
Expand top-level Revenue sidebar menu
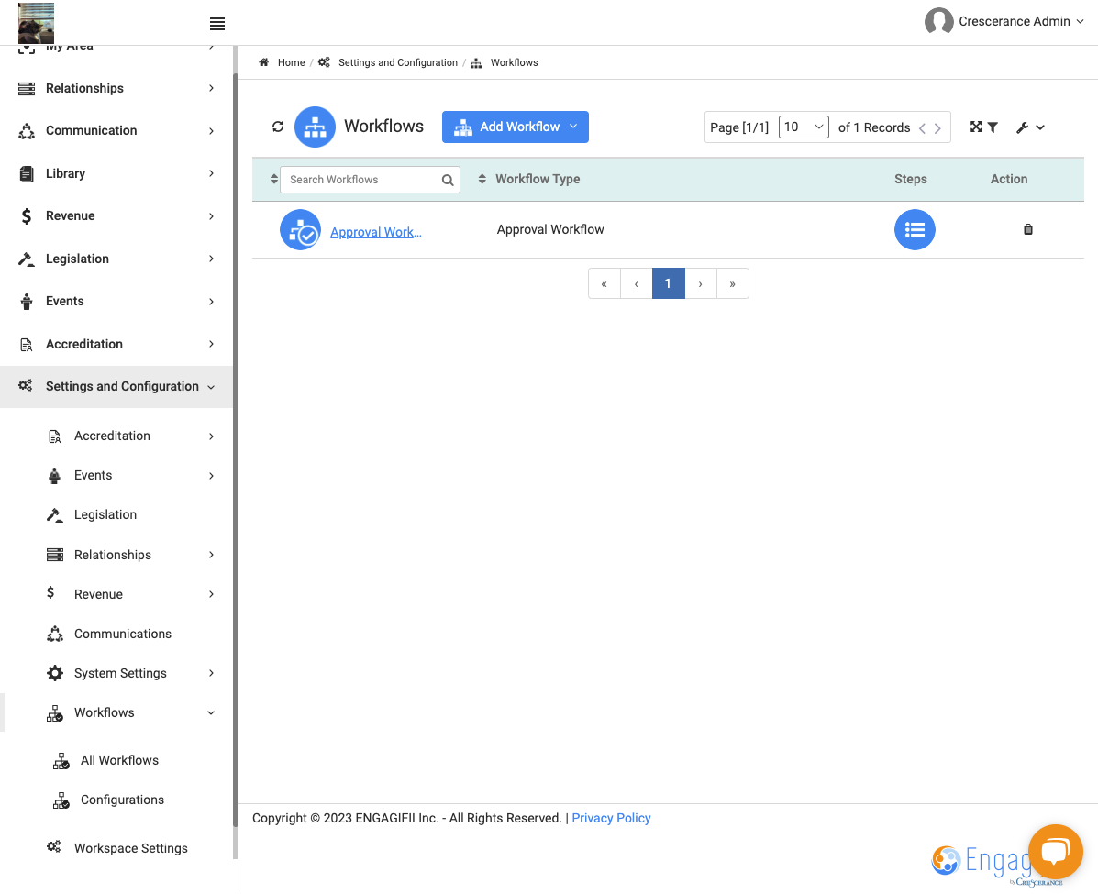click(116, 216)
